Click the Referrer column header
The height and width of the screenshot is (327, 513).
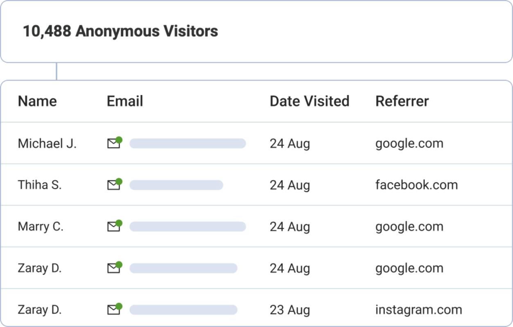click(x=402, y=101)
